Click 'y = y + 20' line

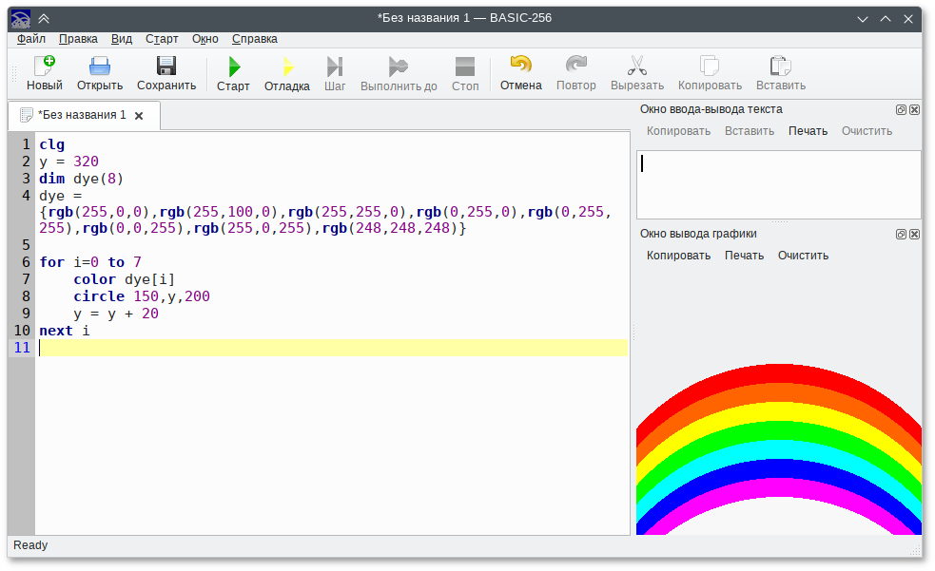[x=116, y=314]
